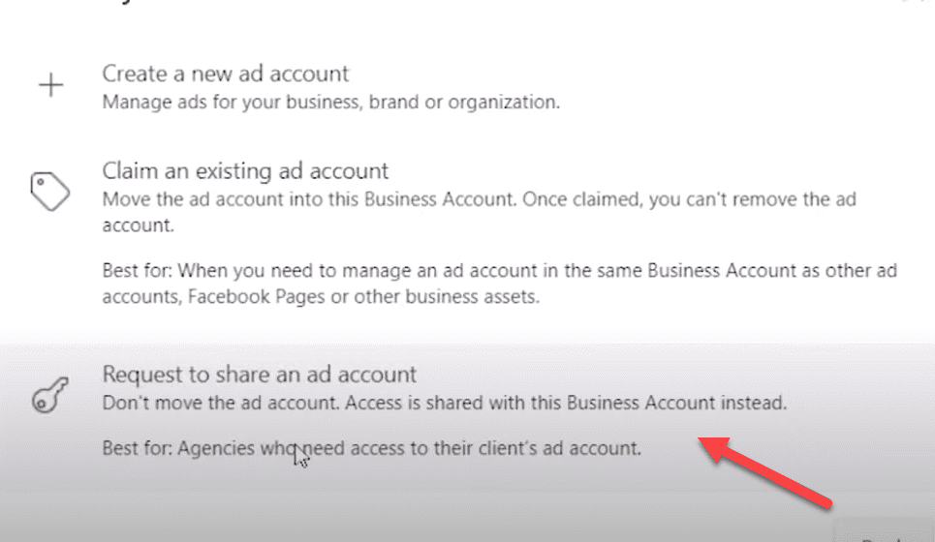The height and width of the screenshot is (542, 935).
Task: Click the 'client's ad account' phrase
Action: [x=561, y=448]
